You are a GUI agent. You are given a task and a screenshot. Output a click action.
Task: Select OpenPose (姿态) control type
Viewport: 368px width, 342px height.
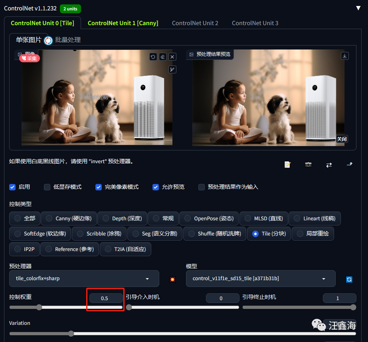209,219
